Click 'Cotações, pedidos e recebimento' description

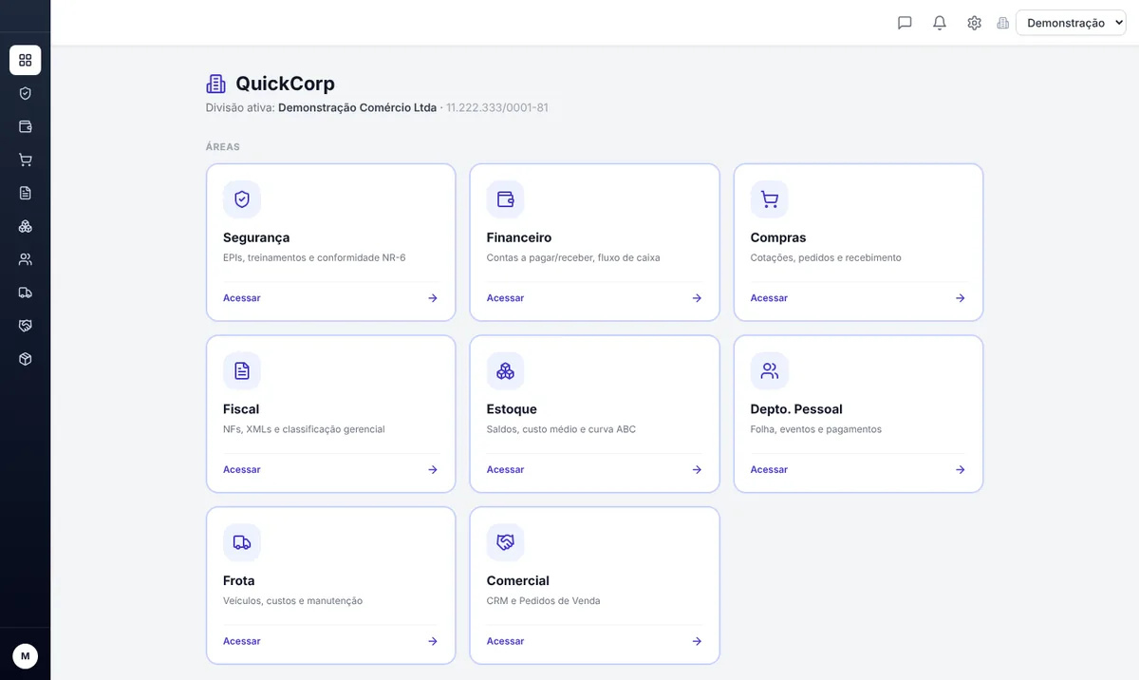pos(826,257)
